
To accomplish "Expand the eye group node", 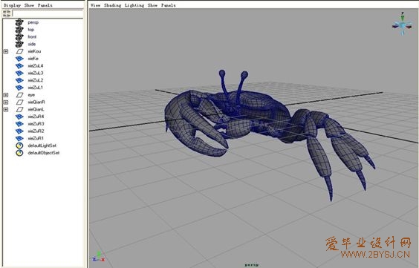I will click(6, 95).
